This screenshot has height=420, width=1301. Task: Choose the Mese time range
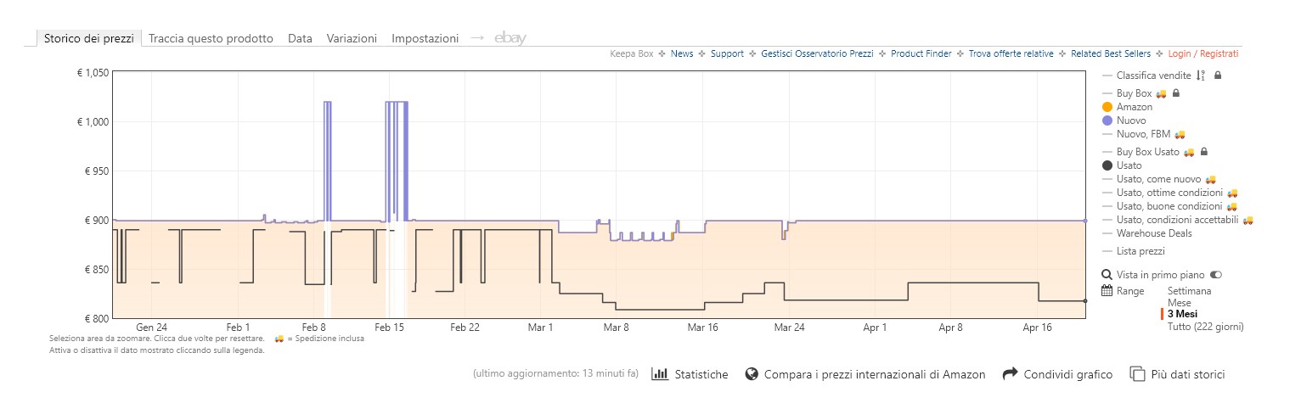point(1179,303)
